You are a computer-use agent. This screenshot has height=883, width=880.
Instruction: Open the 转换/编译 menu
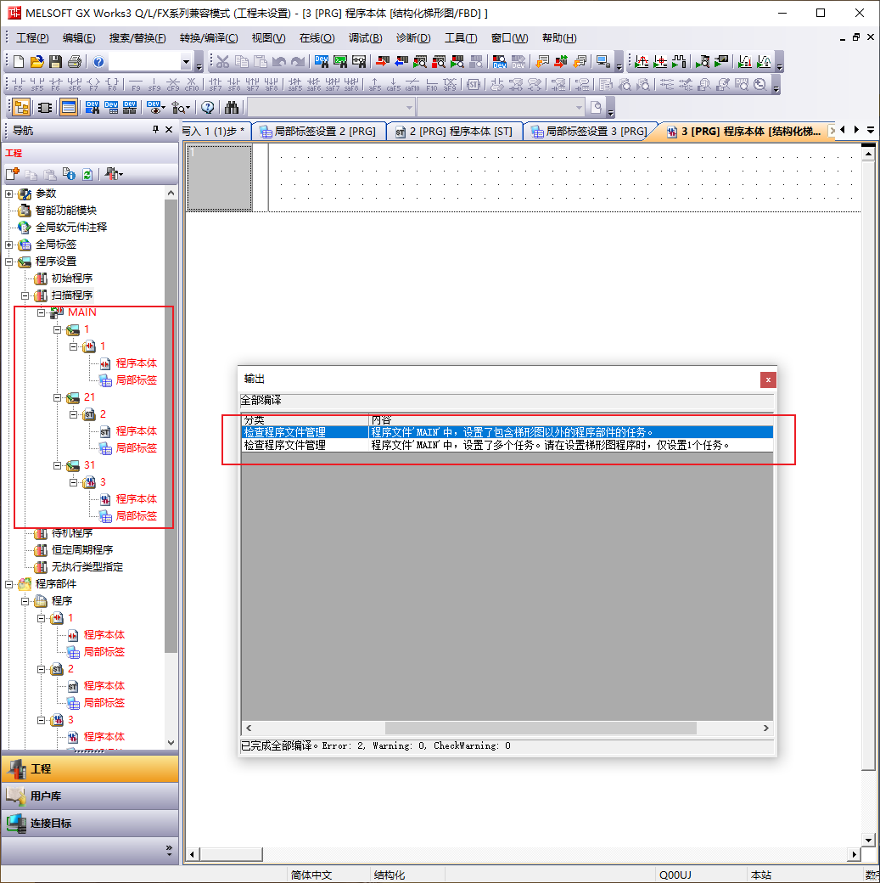(209, 38)
